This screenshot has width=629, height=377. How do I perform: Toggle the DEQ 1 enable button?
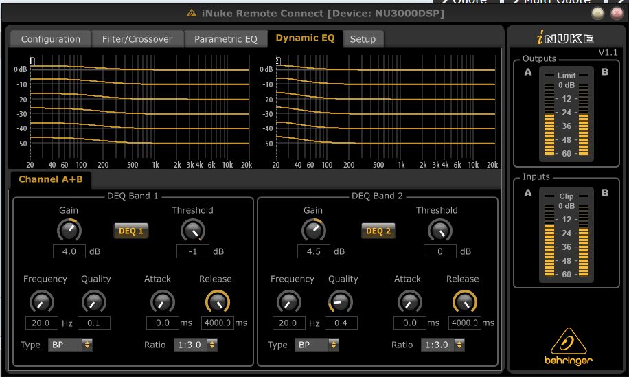point(131,231)
